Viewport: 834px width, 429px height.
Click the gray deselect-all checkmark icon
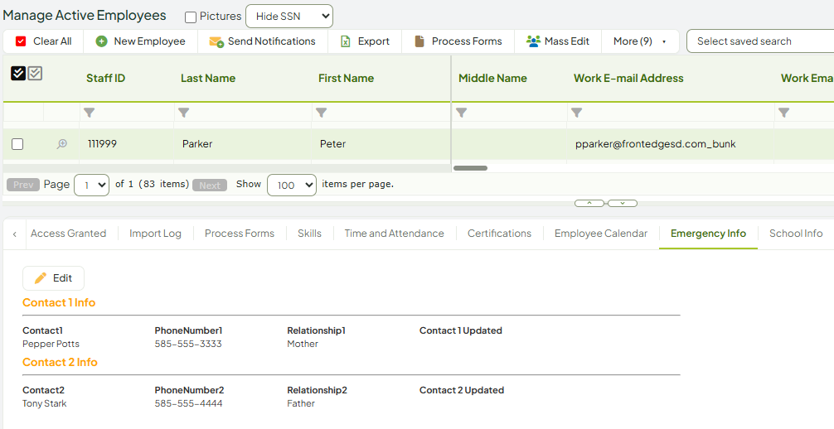click(x=35, y=74)
